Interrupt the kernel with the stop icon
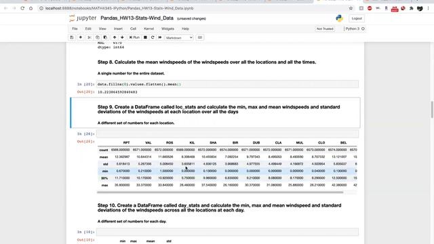Screen dimensions: 434x244 (145, 37)
